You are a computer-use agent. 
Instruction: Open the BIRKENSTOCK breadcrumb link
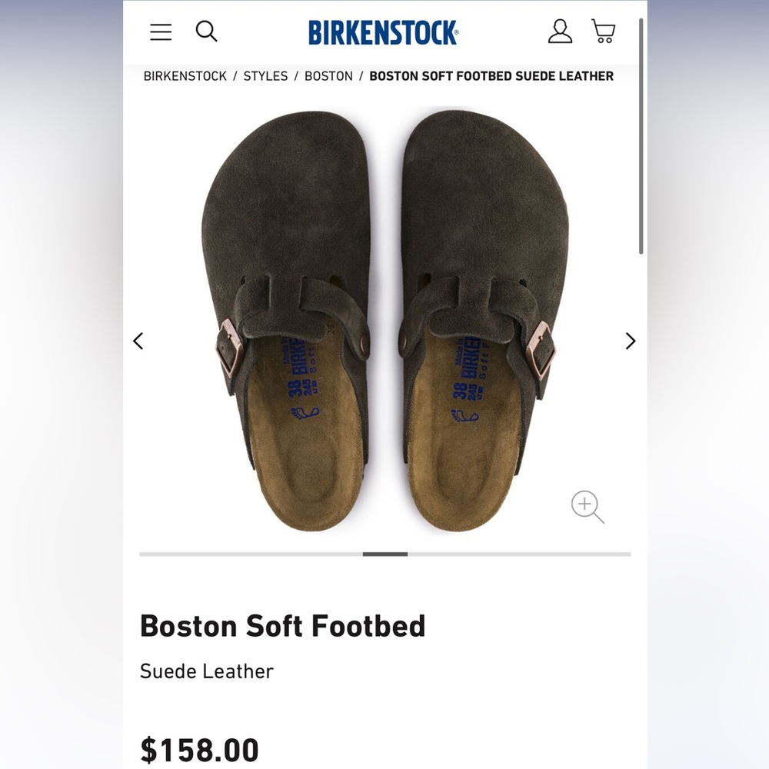click(x=184, y=76)
